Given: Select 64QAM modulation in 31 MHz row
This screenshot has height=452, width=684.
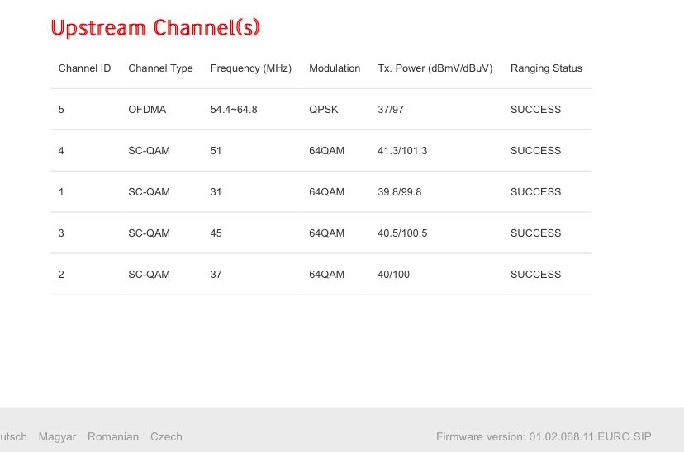Looking at the screenshot, I should coord(327,192).
